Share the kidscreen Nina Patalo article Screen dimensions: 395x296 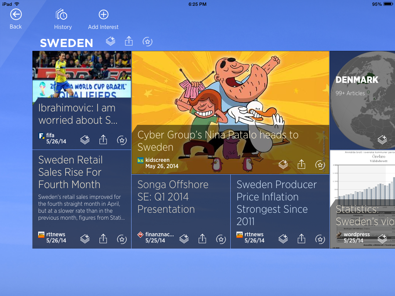(x=301, y=164)
